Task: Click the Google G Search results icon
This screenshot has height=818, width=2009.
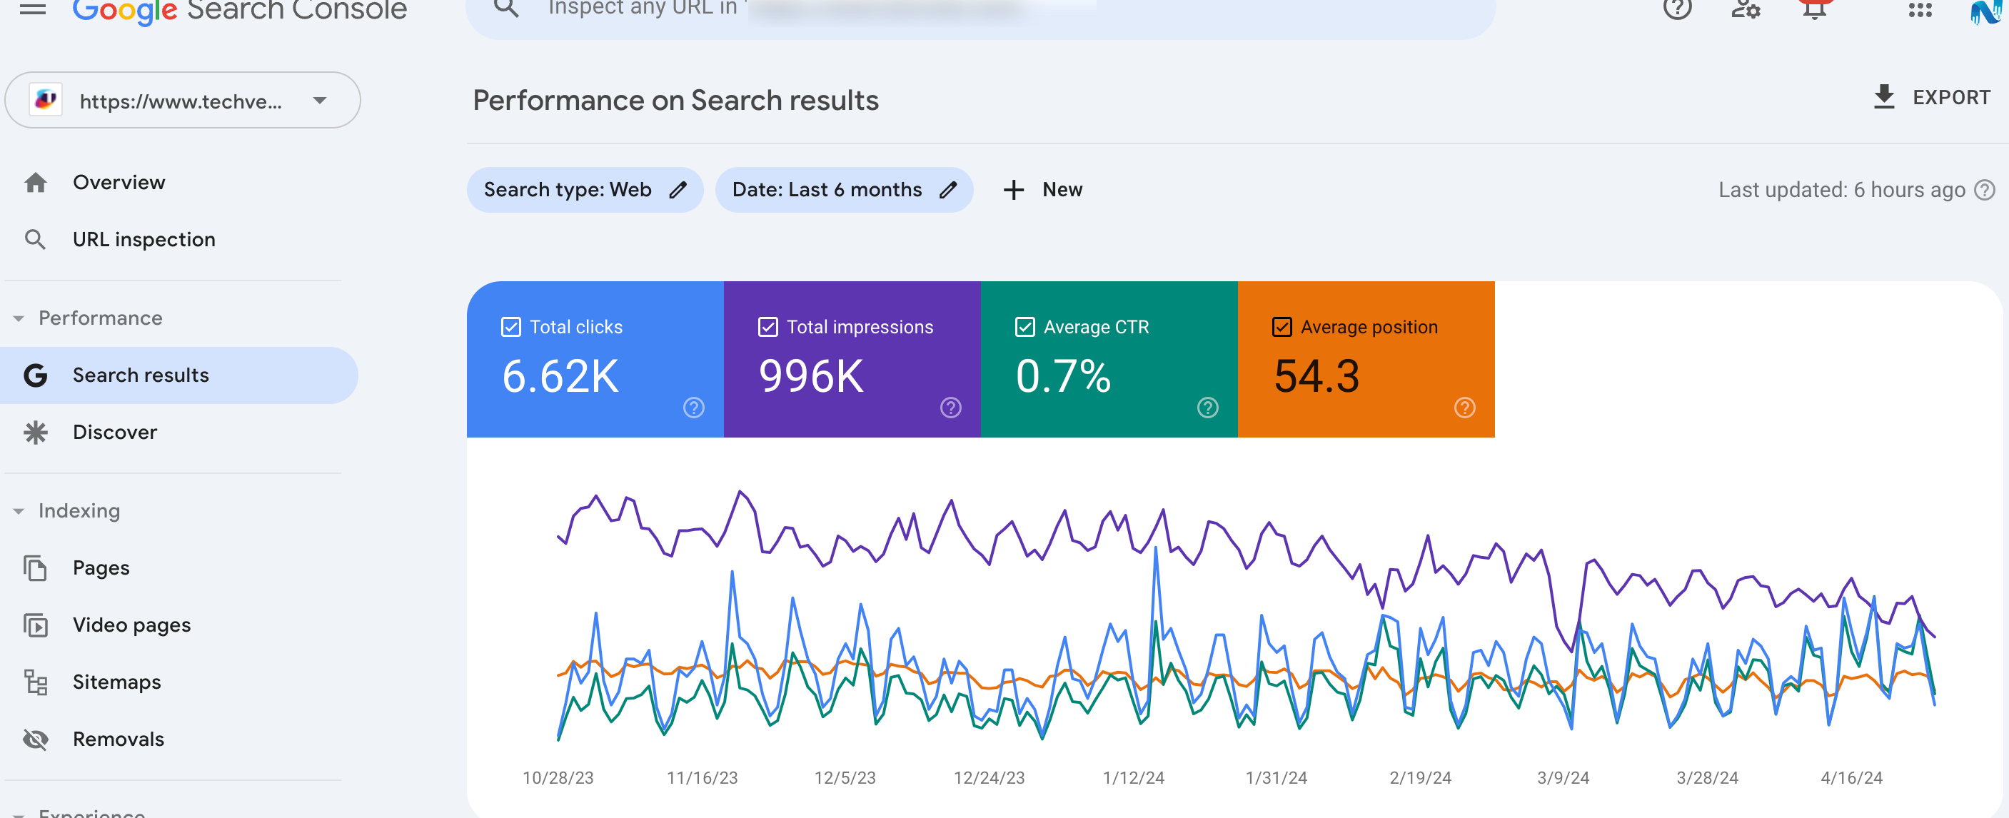Action: [x=36, y=375]
